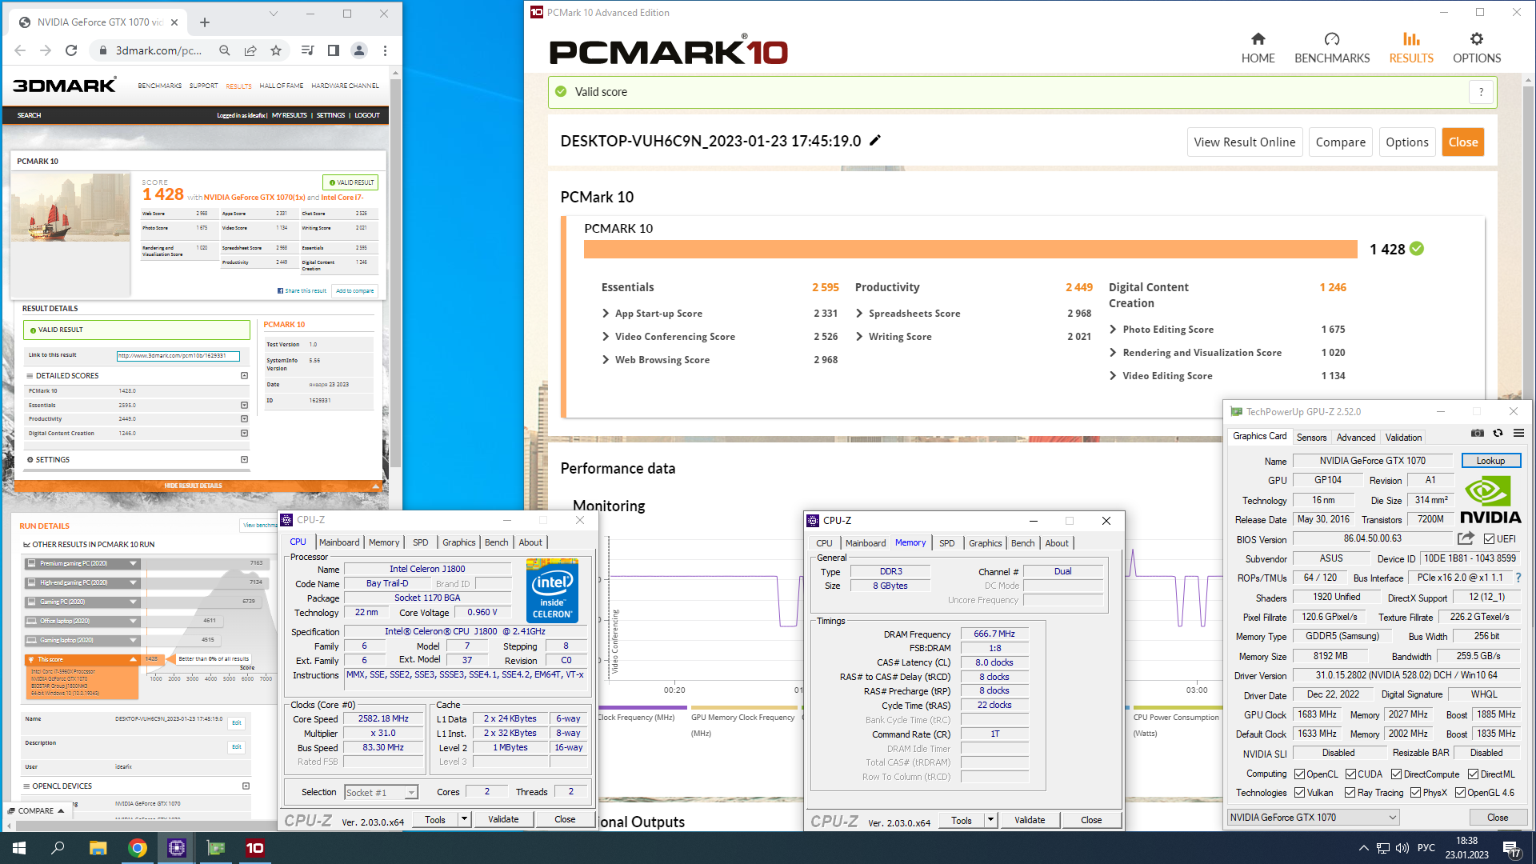The image size is (1536, 864).
Task: Refresh GPU-Z data with refresh icon
Action: (1498, 433)
